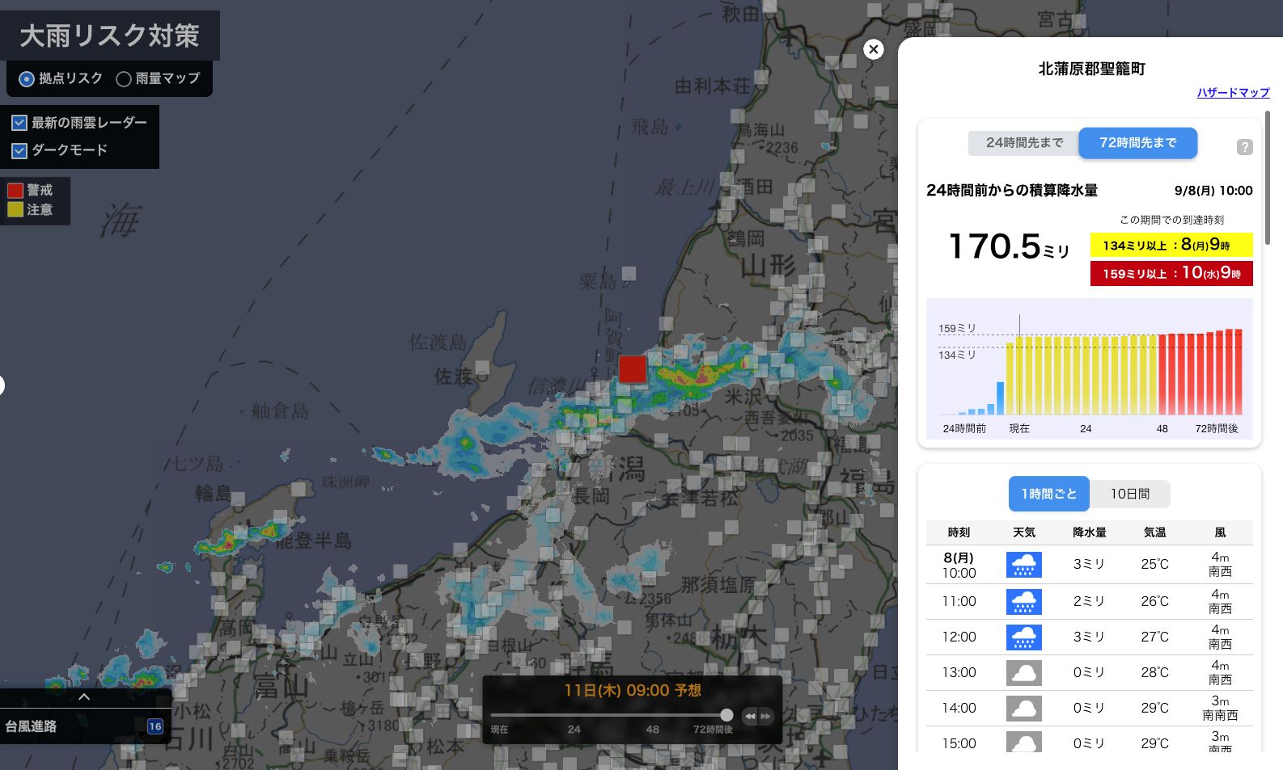The height and width of the screenshot is (770, 1283).
Task: Disable the ダークモード checkbox
Action: (19, 150)
